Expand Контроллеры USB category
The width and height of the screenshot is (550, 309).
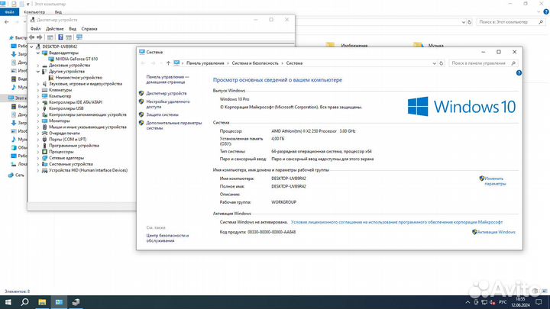38,108
